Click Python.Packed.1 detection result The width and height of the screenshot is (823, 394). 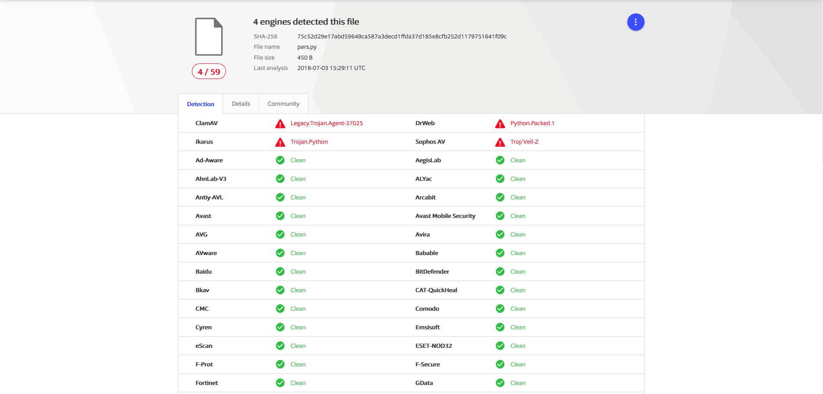point(532,123)
